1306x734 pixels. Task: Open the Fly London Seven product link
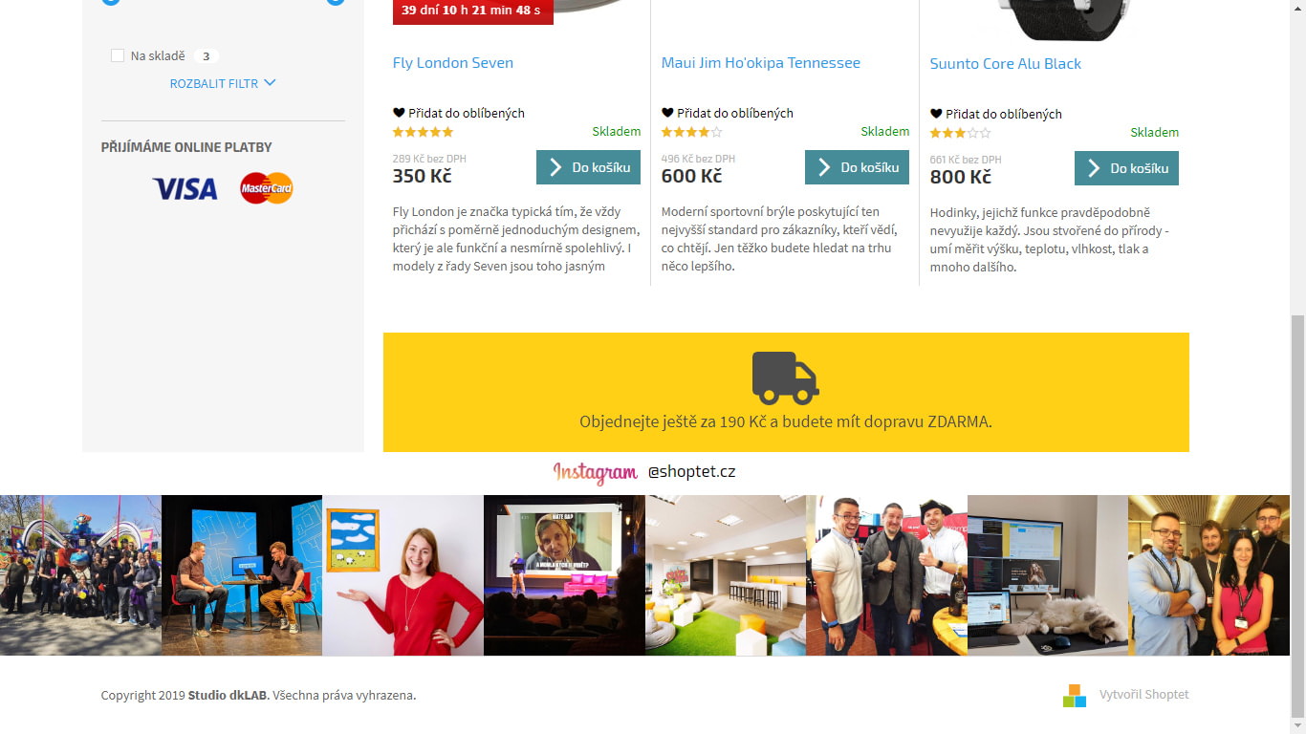point(453,63)
